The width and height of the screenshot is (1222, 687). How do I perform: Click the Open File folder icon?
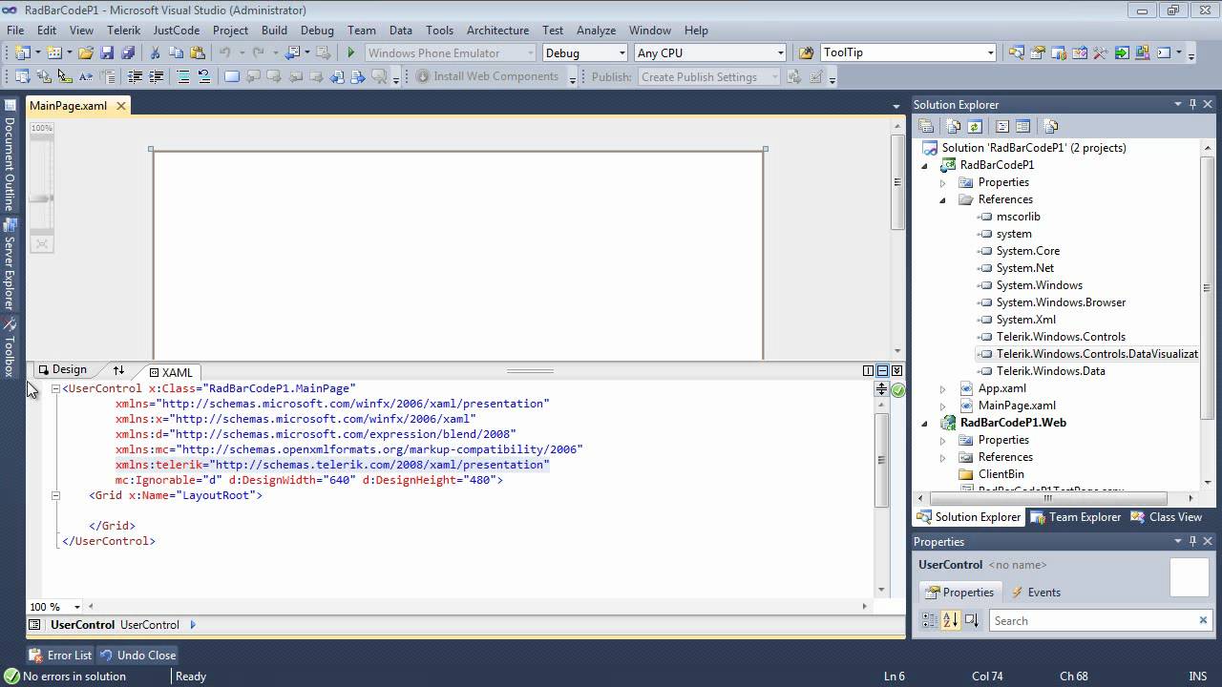point(85,52)
